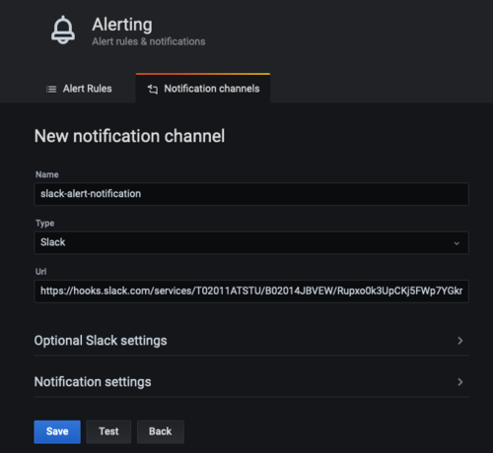Screen dimensions: 493x453
Task: Click the Notification settings chevron arrow
Action: point(460,382)
